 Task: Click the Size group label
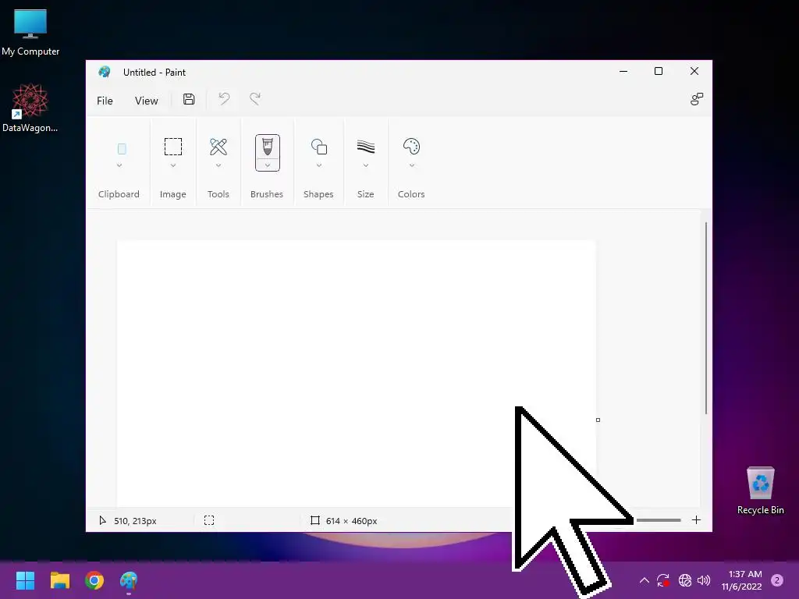pyautogui.click(x=365, y=194)
